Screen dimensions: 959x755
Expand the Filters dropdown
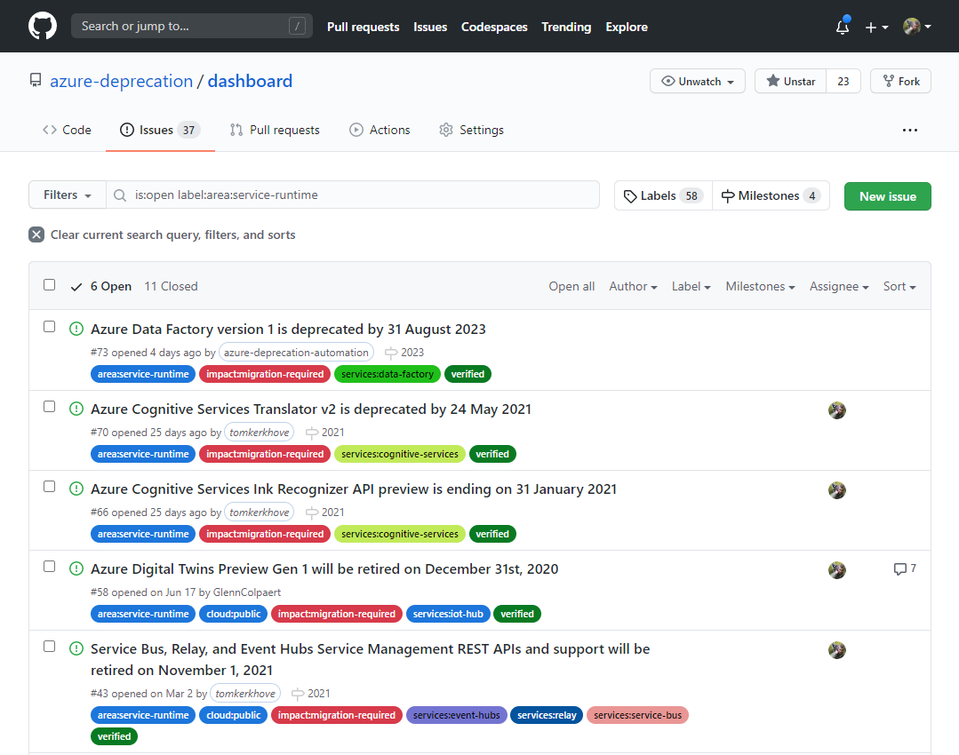[x=68, y=195]
